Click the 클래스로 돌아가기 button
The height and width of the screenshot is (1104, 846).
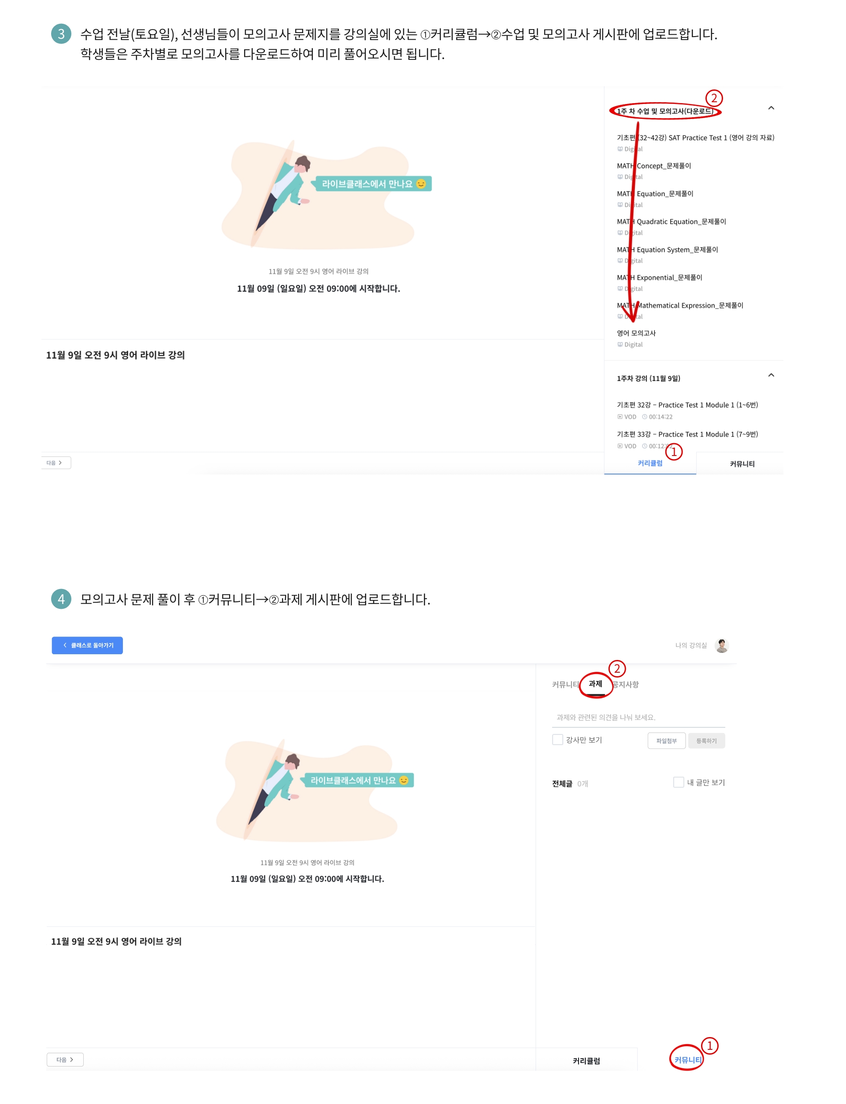pos(87,645)
